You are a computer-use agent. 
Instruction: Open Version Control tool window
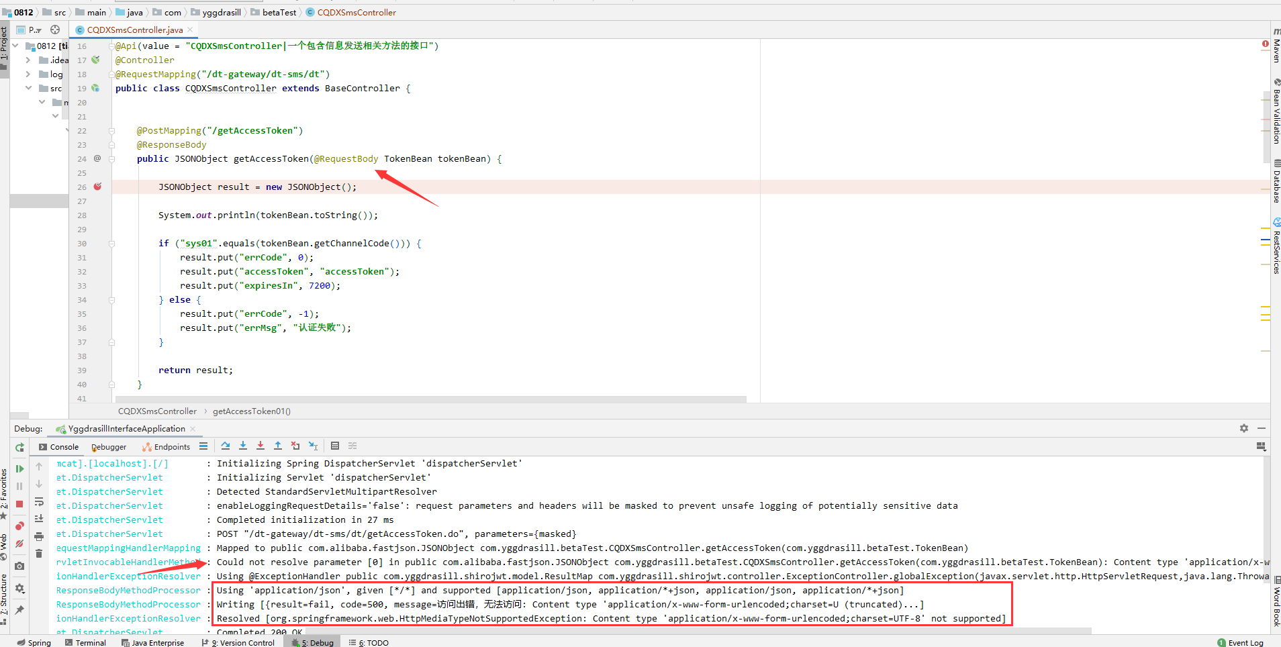(x=238, y=642)
